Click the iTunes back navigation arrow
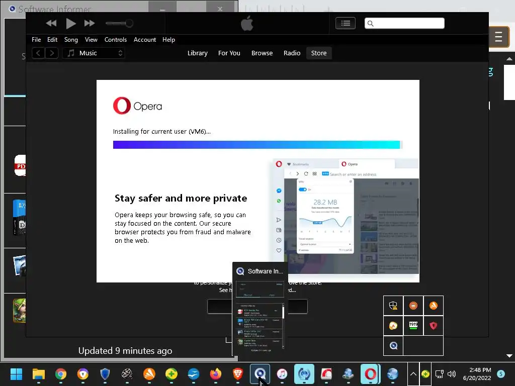The width and height of the screenshot is (515, 386). click(x=38, y=53)
